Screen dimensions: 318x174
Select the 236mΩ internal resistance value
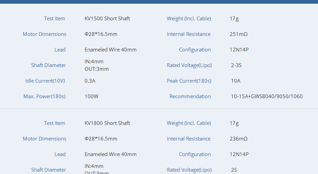238,139
